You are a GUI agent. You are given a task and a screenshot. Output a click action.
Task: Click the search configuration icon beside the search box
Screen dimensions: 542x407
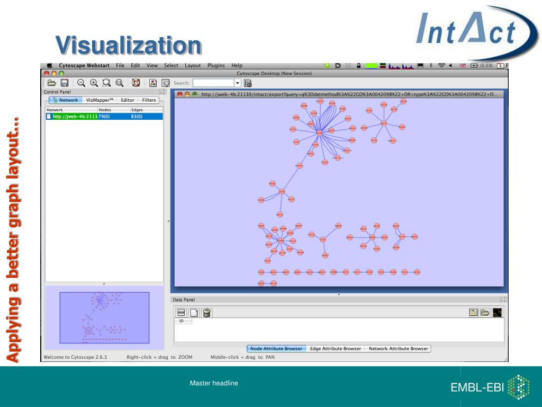coord(248,83)
